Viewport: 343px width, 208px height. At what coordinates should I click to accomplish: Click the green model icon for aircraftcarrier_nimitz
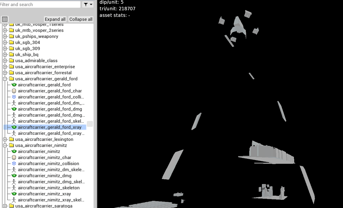click(14, 151)
